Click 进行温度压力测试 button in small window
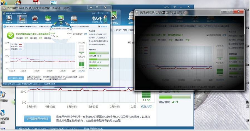This screenshot has width=250, height=131. (x=16, y=78)
